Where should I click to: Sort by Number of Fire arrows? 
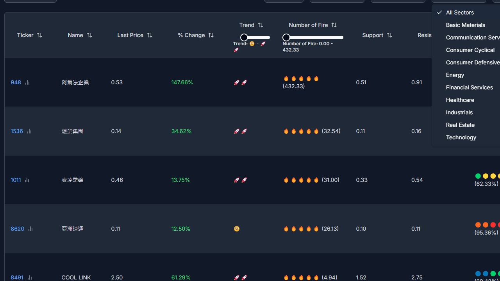click(334, 25)
